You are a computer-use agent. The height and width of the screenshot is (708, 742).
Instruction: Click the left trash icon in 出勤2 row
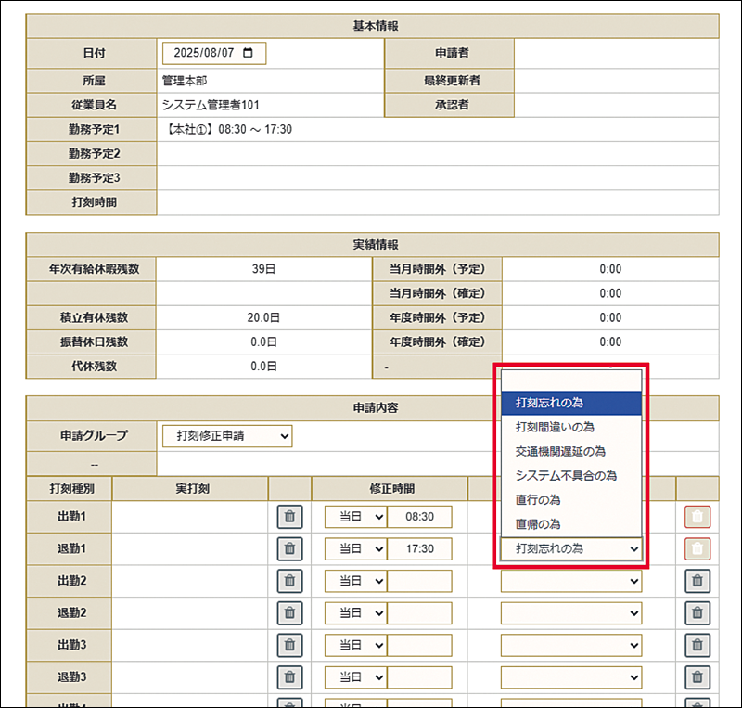(289, 582)
